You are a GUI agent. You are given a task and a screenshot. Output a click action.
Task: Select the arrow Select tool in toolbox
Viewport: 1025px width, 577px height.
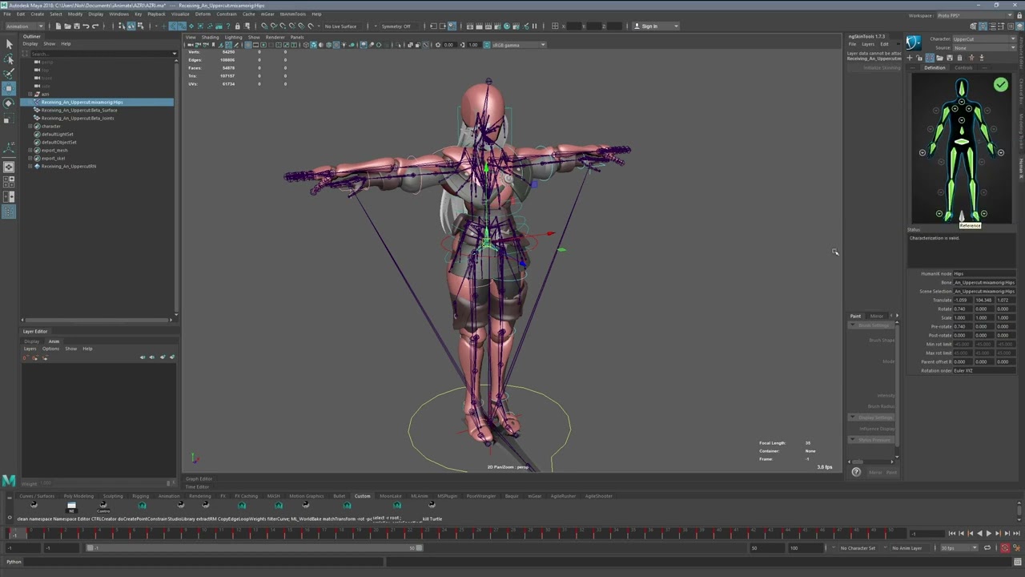[x=9, y=43]
